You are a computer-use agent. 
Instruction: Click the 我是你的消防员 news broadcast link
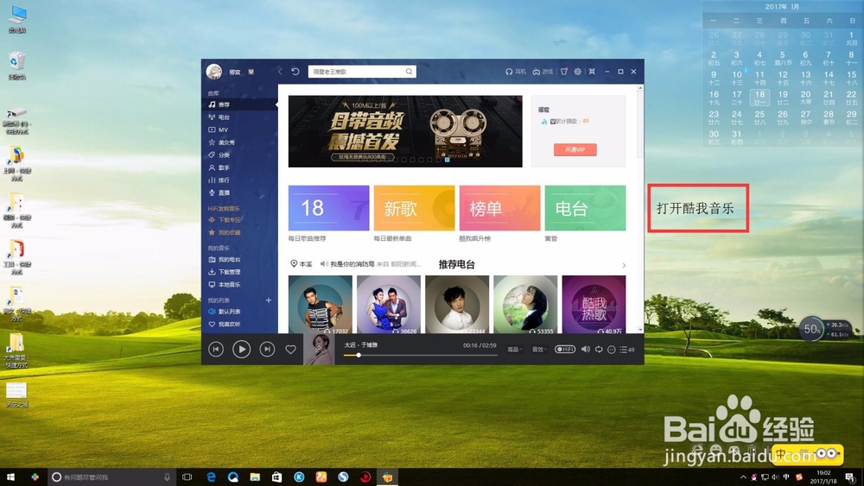(x=353, y=264)
